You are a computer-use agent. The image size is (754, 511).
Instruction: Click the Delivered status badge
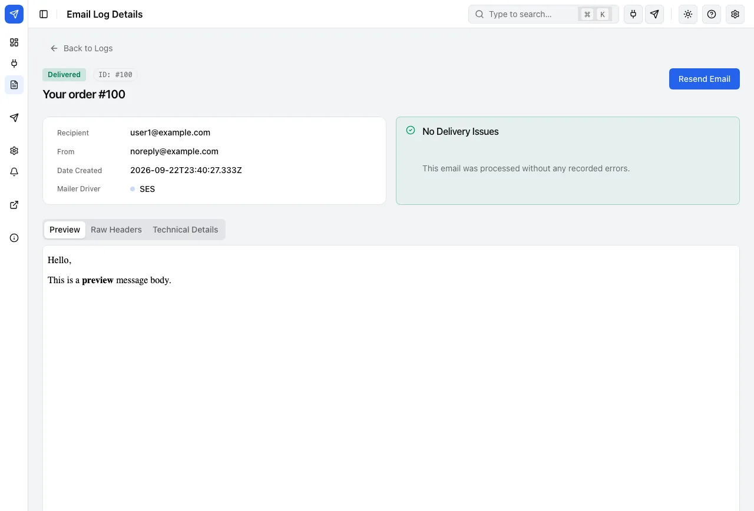coord(64,75)
